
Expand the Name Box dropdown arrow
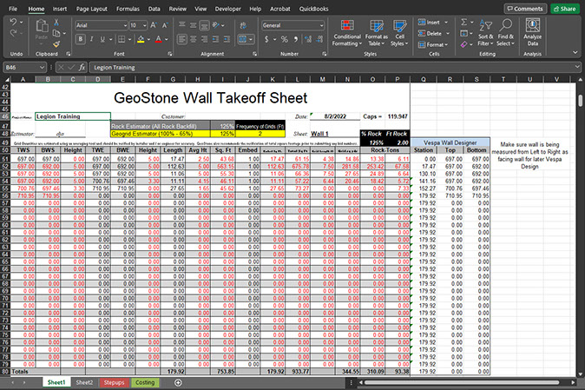click(x=42, y=66)
